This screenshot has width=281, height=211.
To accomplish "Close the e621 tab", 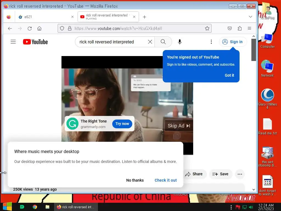I will [72, 17].
